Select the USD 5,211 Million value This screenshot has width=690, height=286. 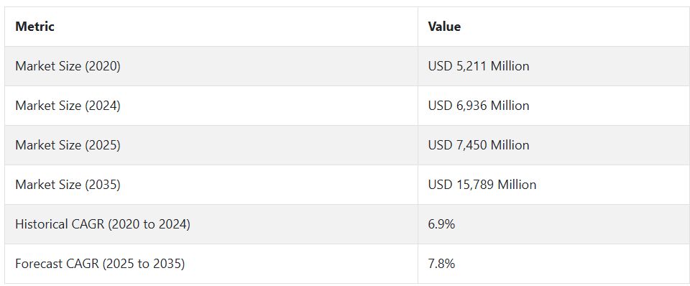coord(479,66)
